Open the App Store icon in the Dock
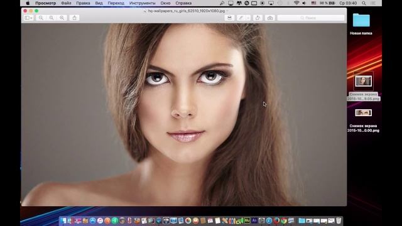This screenshot has width=402, height=226. [x=92, y=220]
